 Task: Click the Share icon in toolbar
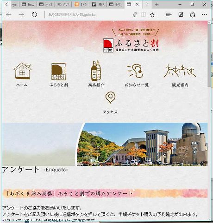click(x=193, y=15)
